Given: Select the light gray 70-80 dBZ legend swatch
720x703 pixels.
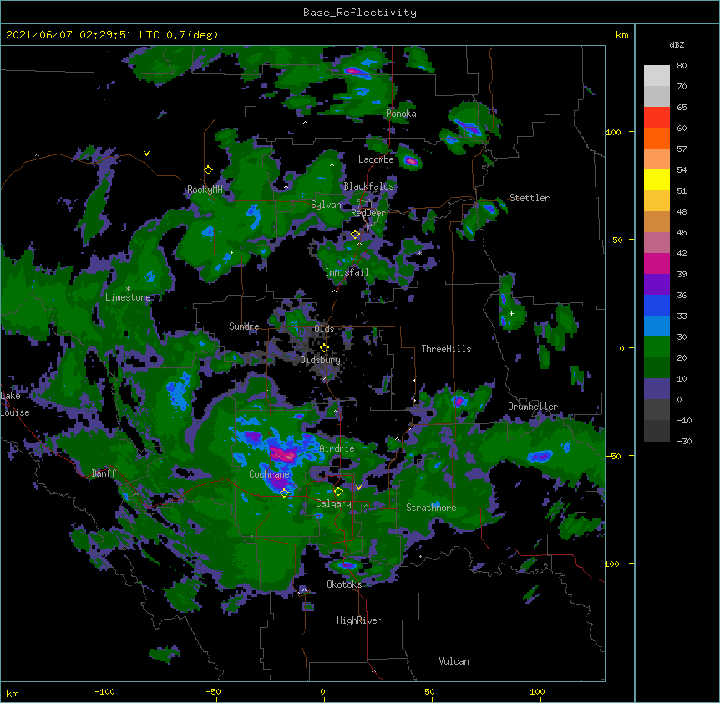Looking at the screenshot, I should (657, 76).
